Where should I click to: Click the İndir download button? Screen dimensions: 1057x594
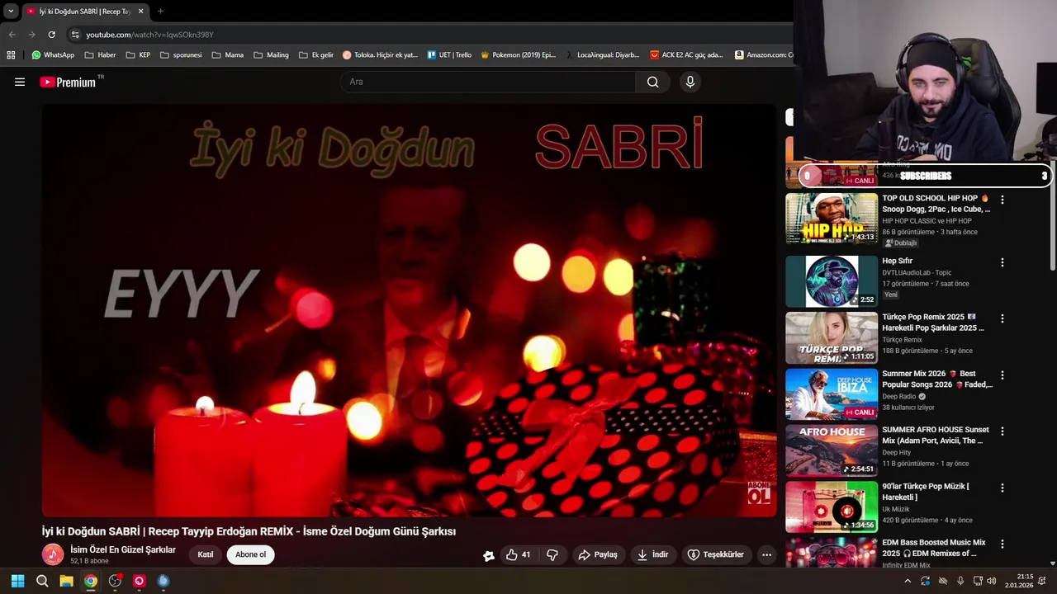pyautogui.click(x=652, y=554)
